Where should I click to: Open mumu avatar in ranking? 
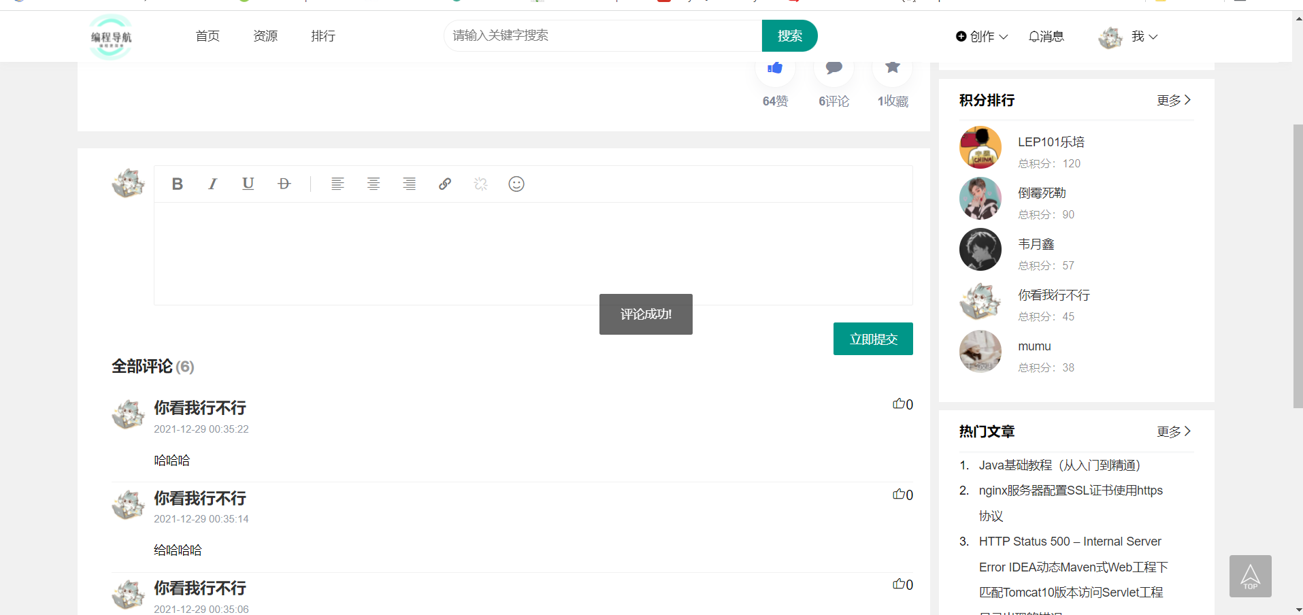(980, 351)
